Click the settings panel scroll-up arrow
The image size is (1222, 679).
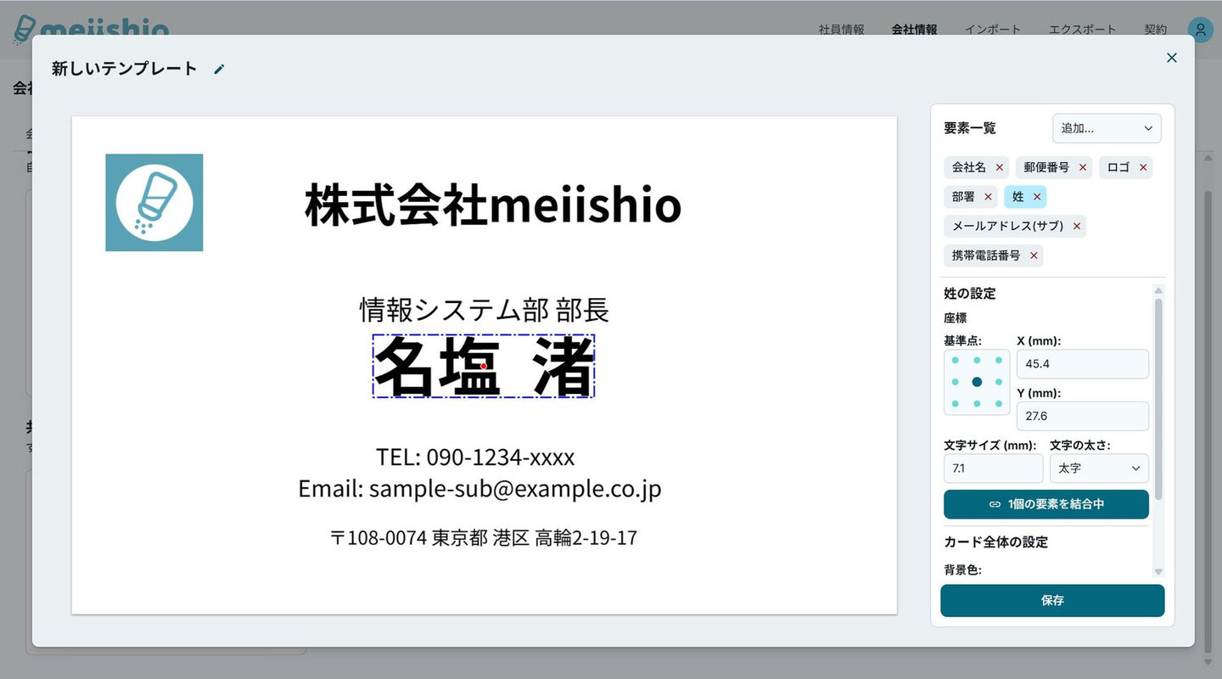coord(1158,290)
